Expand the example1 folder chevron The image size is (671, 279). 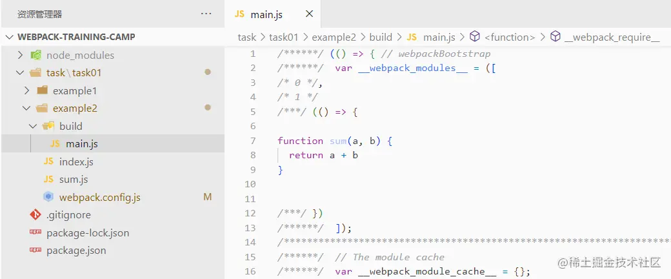pos(26,90)
